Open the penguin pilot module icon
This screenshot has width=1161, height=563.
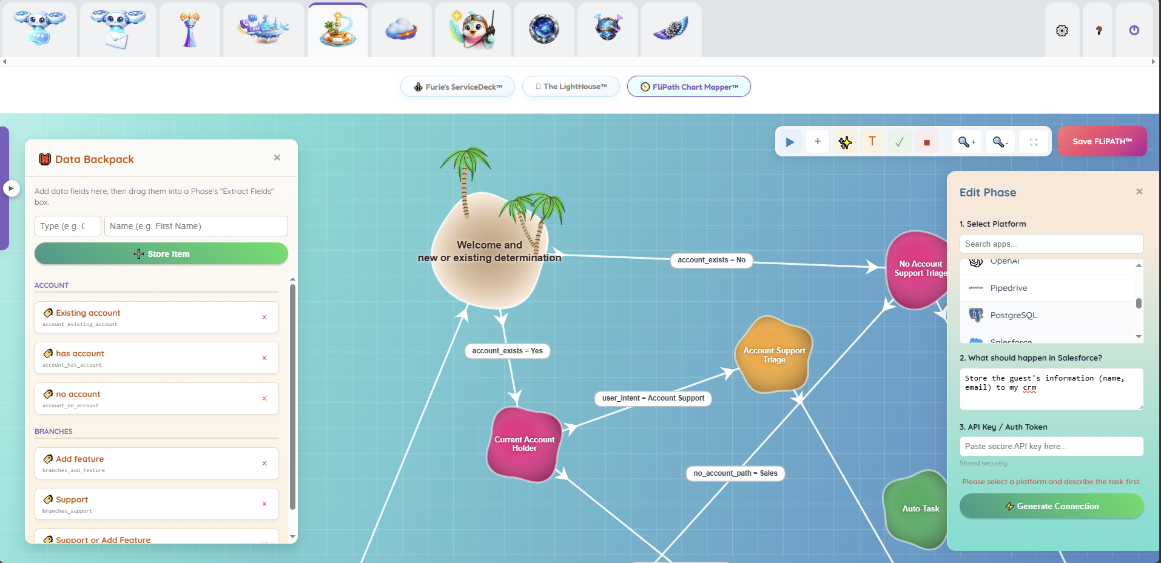click(472, 28)
